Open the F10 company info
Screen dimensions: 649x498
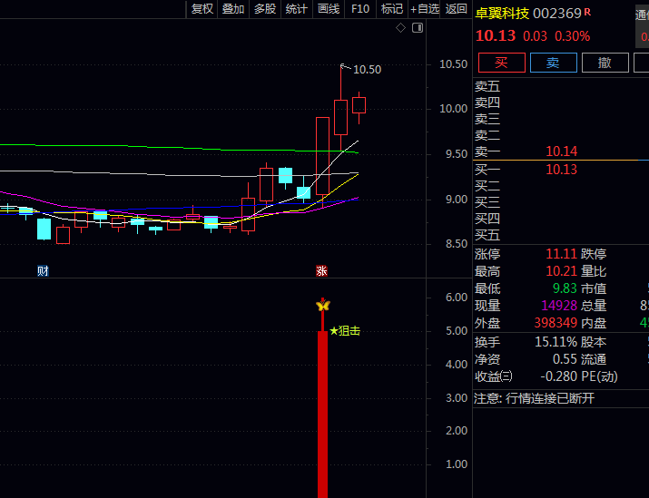click(x=360, y=9)
